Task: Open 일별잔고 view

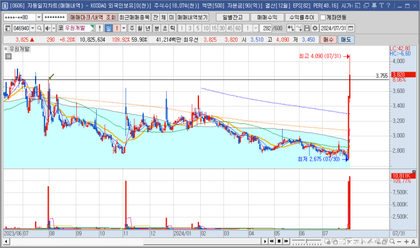Action: click(x=232, y=17)
